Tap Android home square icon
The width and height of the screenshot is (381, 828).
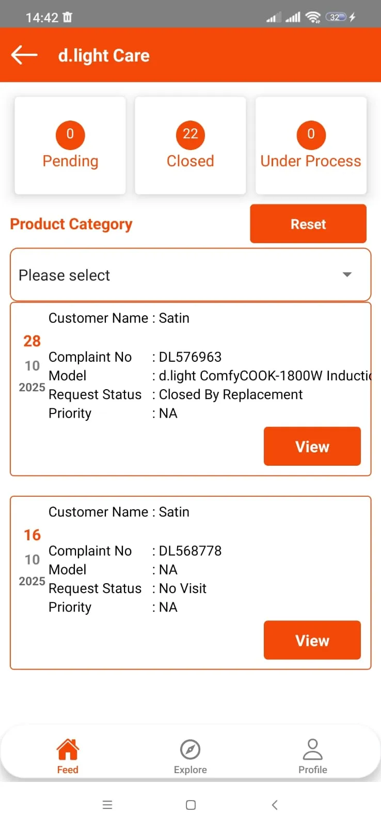[190, 805]
